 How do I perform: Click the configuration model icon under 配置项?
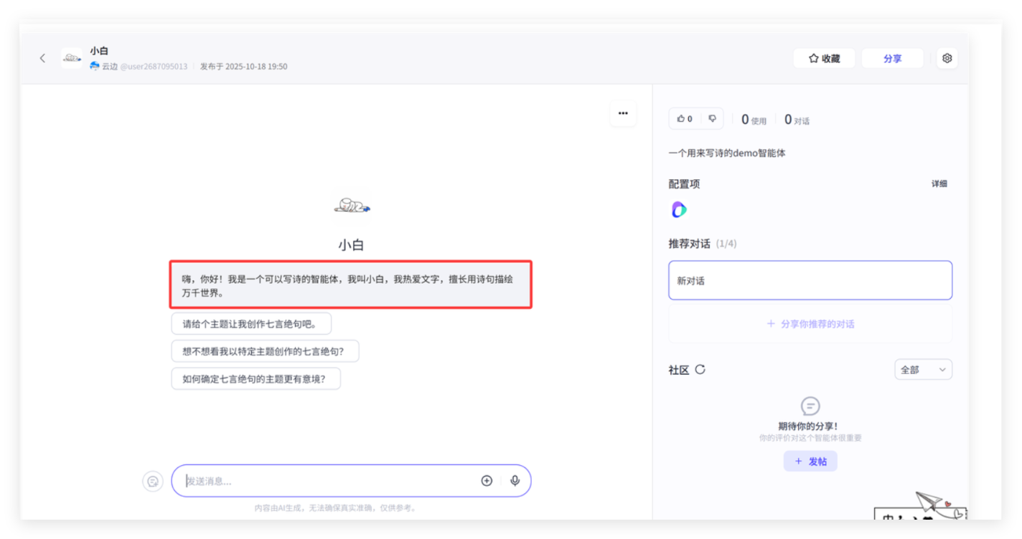pos(679,209)
